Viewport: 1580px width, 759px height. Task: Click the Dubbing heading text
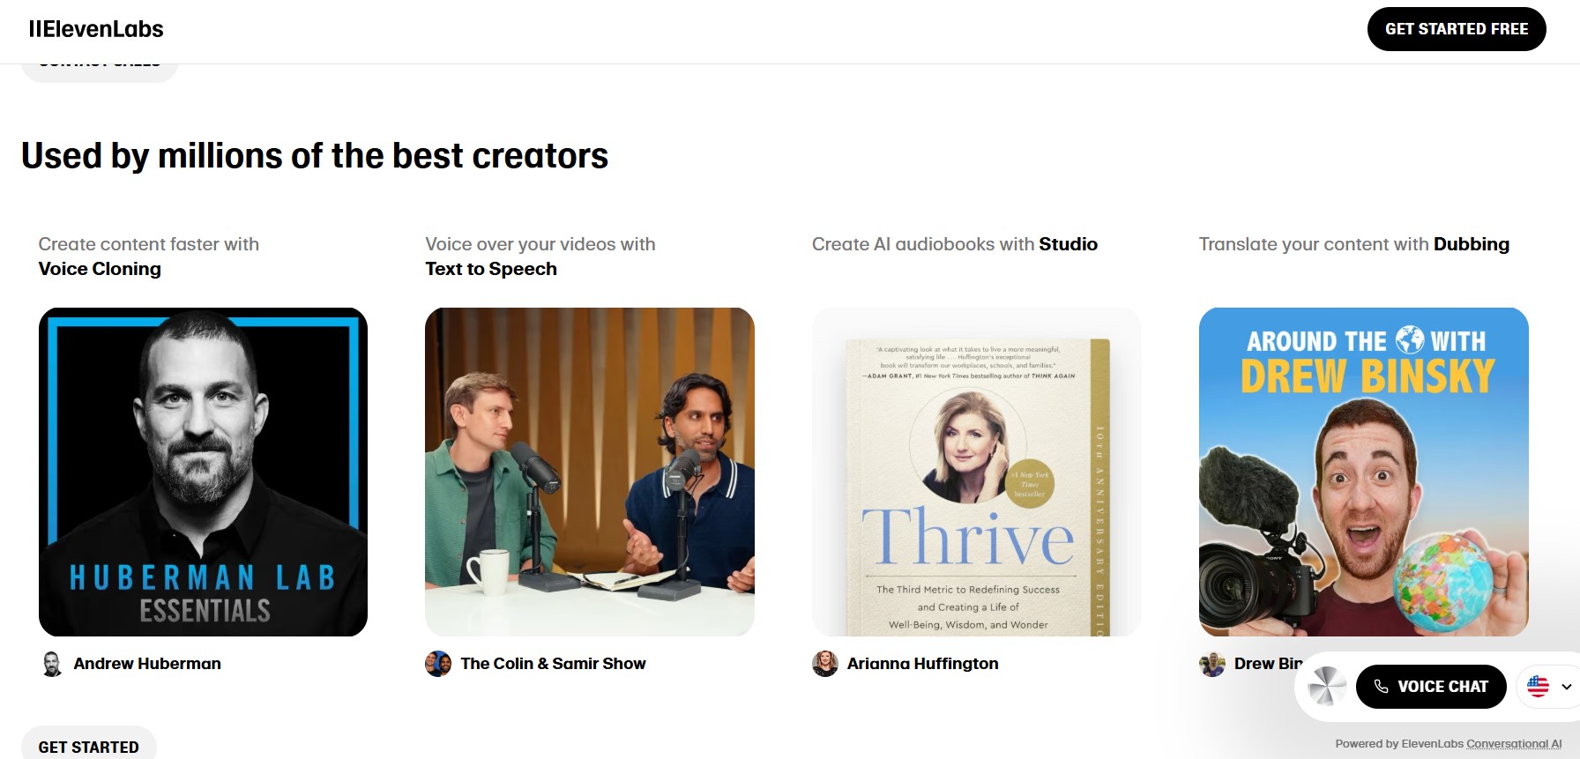coord(1472,244)
